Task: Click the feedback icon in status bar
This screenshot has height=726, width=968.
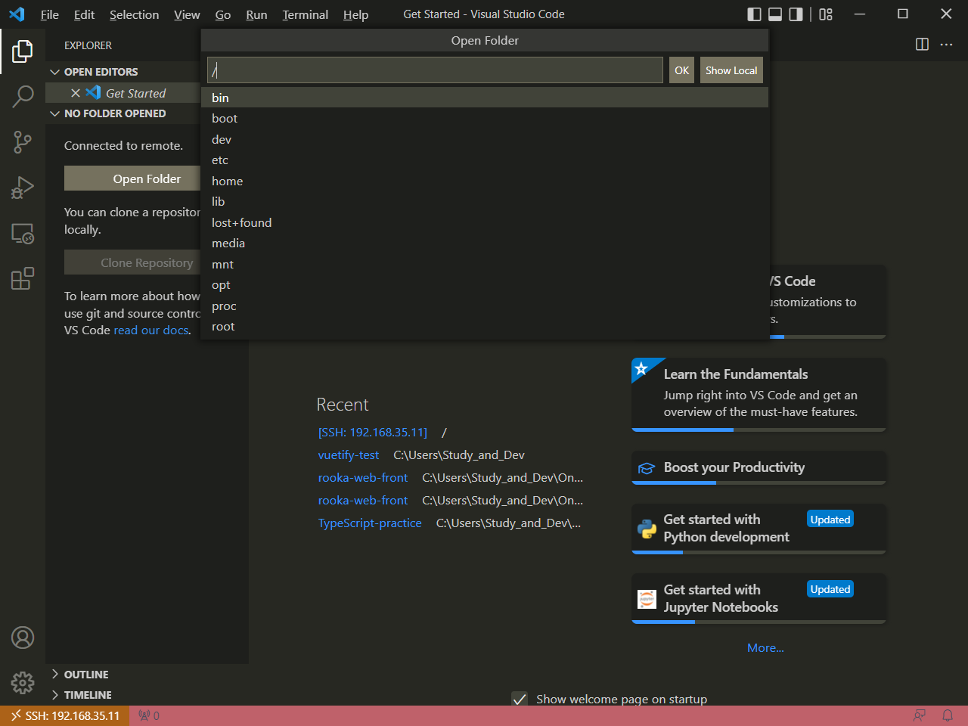Action: pyautogui.click(x=920, y=715)
